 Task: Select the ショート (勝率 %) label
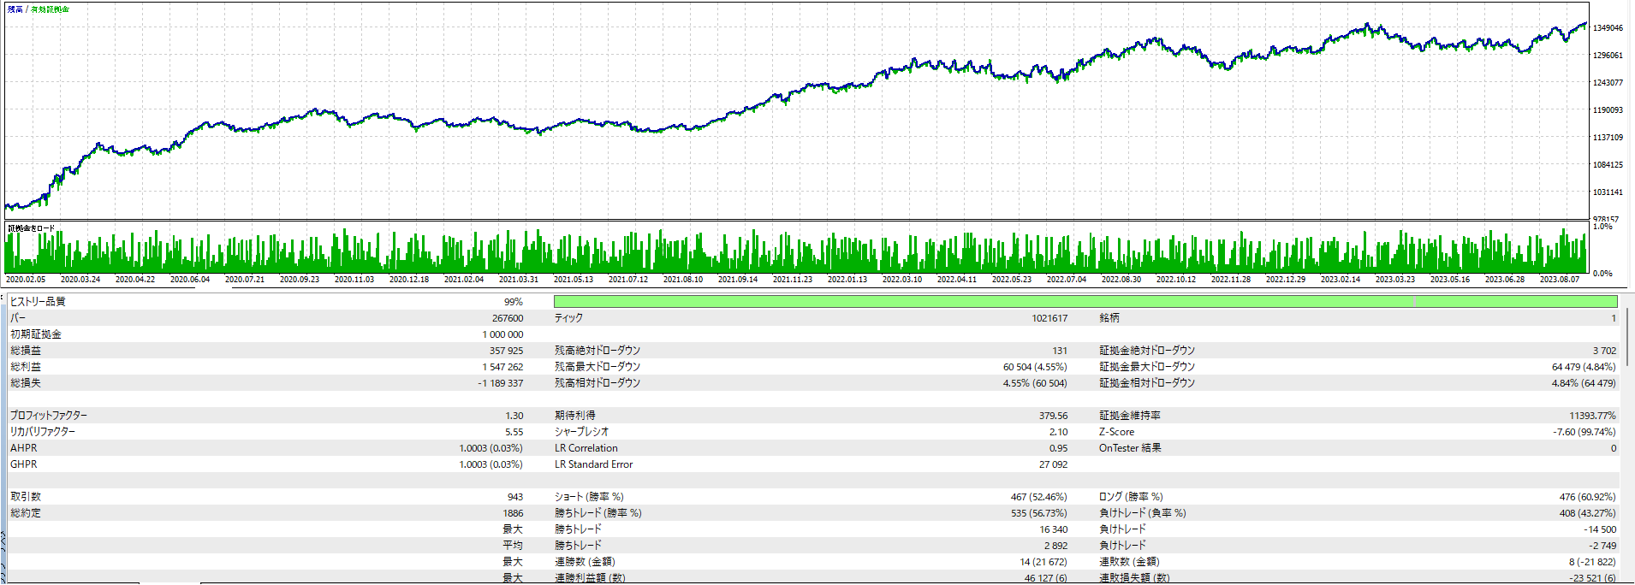[590, 497]
